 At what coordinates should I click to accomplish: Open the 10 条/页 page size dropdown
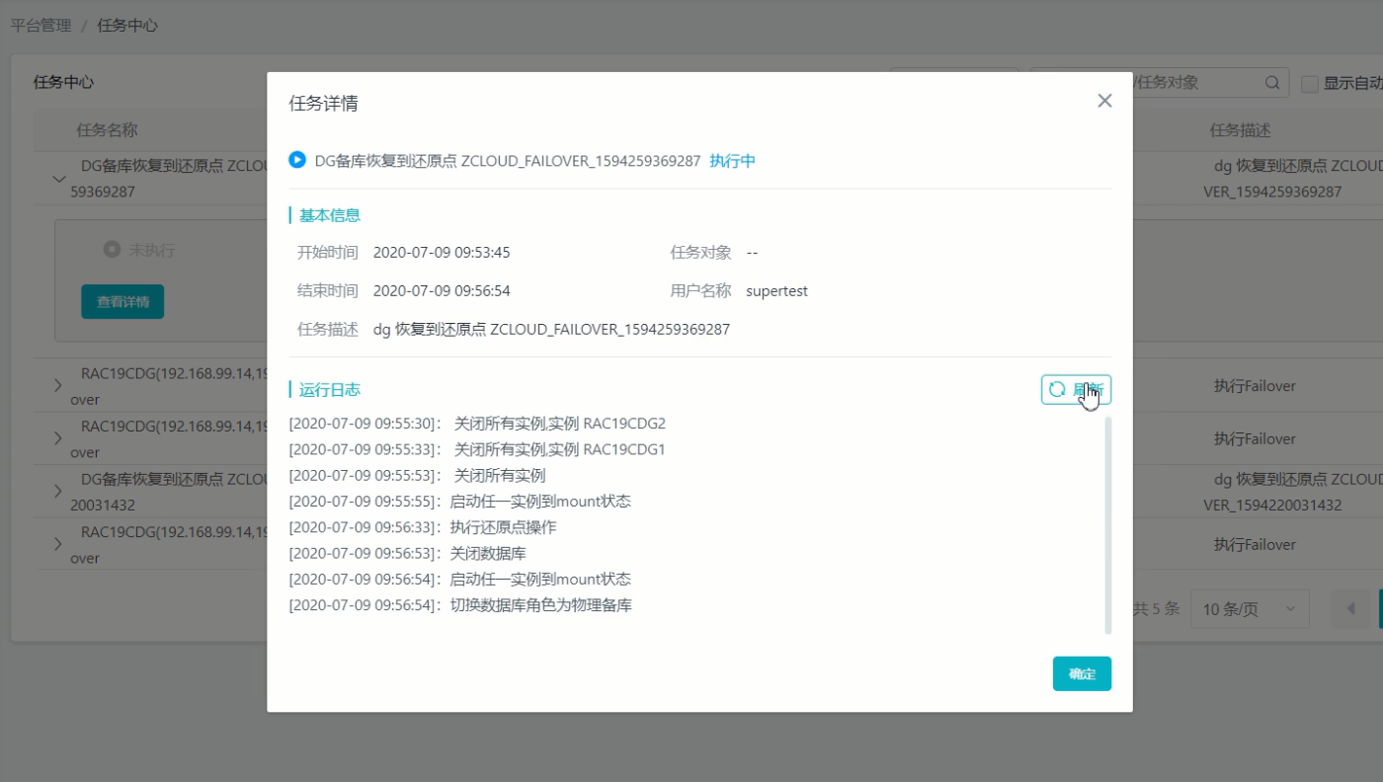[x=1249, y=608]
